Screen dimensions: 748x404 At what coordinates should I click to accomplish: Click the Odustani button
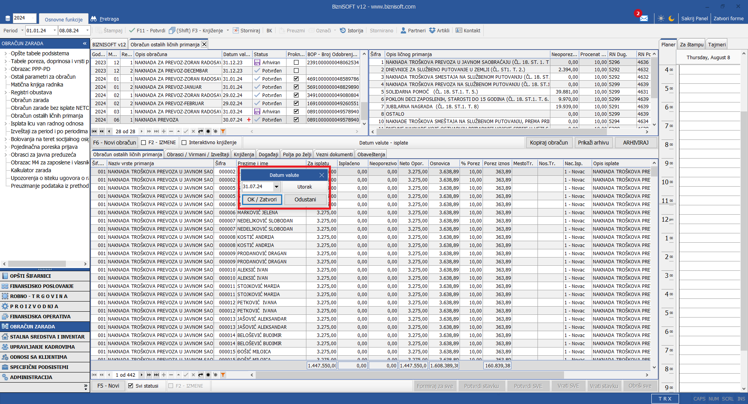coord(305,199)
